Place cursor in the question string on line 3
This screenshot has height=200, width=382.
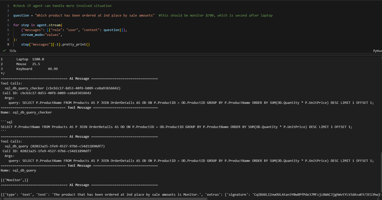94,16
